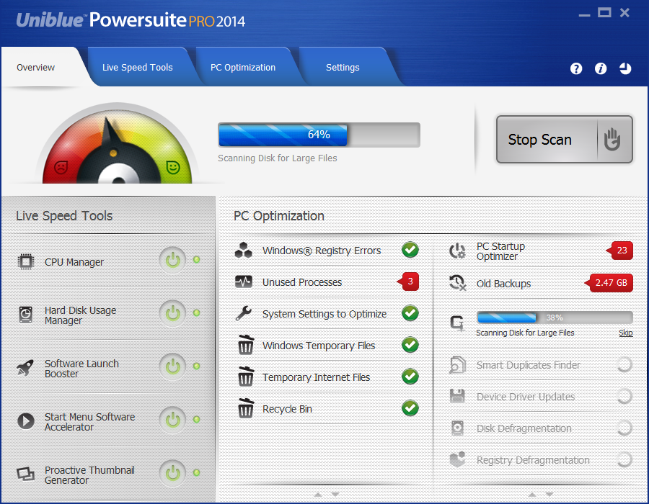Open the info 'i' icon in header
The width and height of the screenshot is (649, 504).
point(601,68)
